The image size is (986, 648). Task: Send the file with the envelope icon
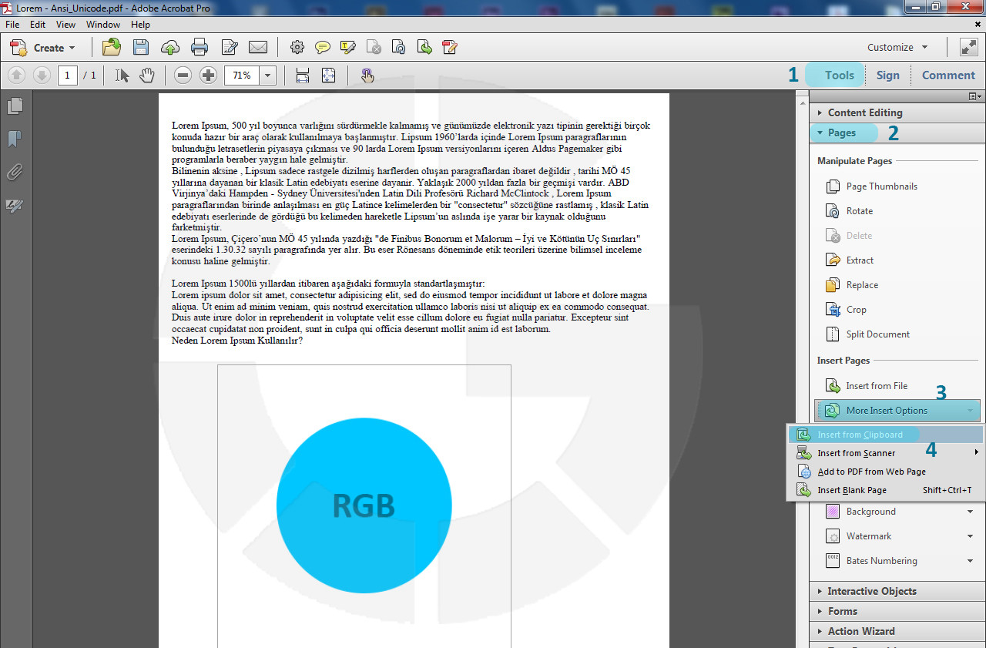[258, 47]
